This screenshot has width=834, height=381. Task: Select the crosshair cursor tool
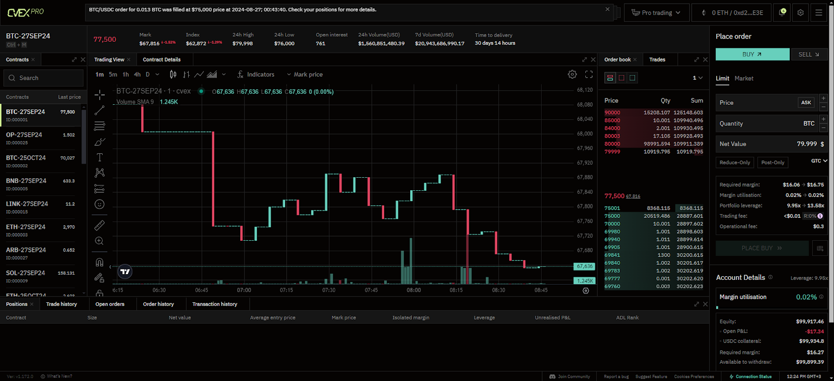(100, 94)
